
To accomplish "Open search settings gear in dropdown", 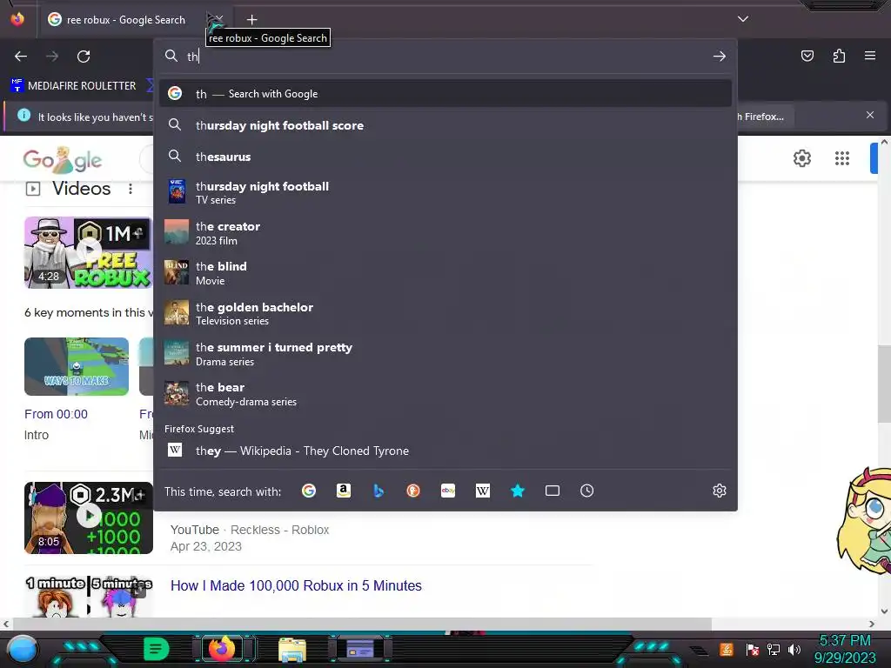I will tap(720, 491).
